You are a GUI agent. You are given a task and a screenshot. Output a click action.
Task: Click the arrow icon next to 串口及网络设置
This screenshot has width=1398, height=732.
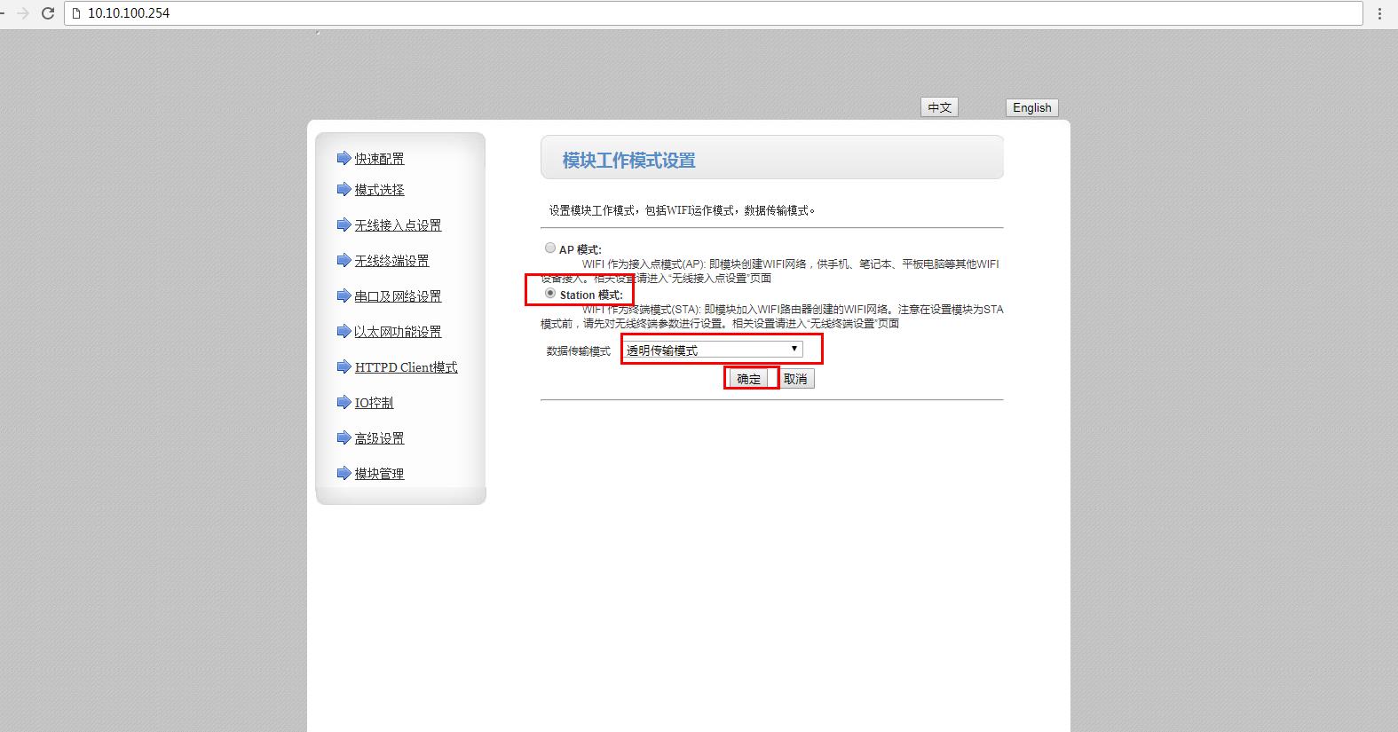click(344, 295)
